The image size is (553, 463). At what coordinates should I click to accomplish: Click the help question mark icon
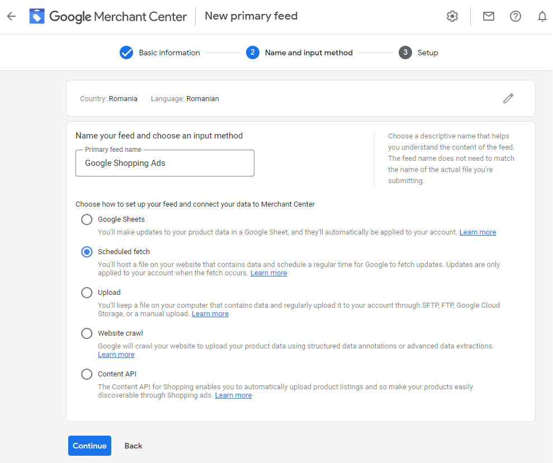(x=516, y=16)
